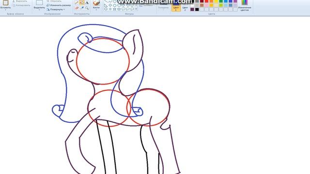Screen dimensions: 310x174
Task: Click Copy (Копировать) button
Action: pos(21,5)
